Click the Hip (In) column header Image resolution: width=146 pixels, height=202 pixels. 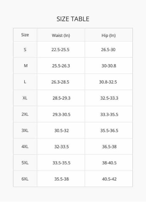pos(109,35)
